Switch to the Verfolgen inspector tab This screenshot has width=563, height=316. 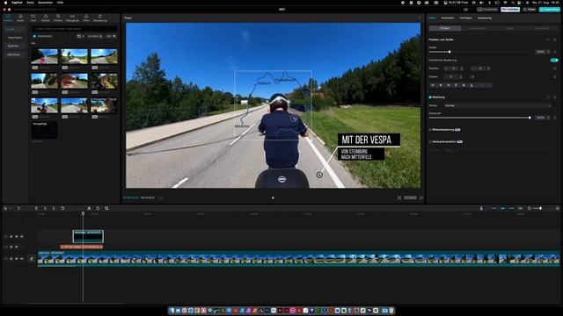(465, 18)
